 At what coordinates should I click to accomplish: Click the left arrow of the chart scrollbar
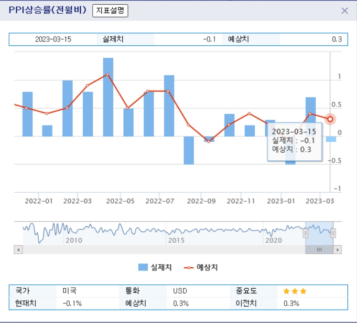tap(19, 250)
